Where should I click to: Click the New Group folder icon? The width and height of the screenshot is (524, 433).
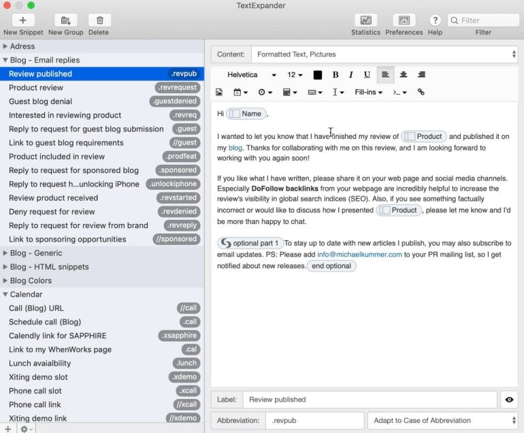tap(66, 20)
